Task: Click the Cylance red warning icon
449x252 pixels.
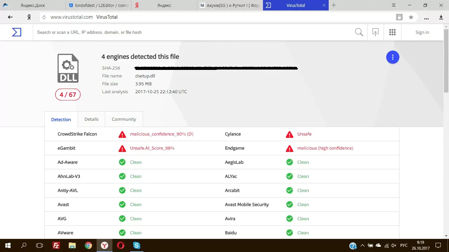Action: pos(290,134)
